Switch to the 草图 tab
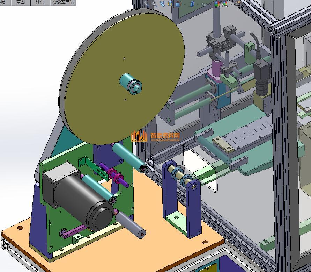Screen dimensions: 311x272 (21, 2)
